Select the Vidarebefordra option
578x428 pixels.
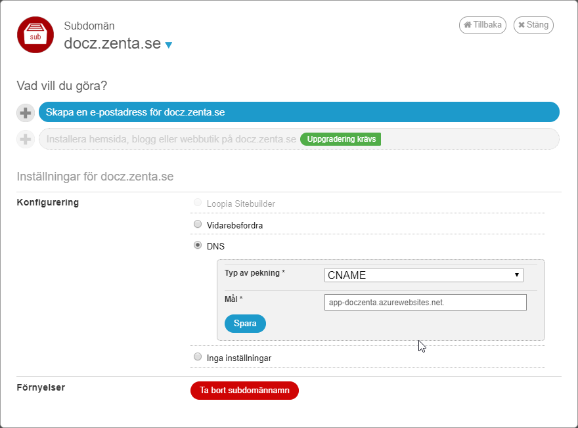click(198, 224)
